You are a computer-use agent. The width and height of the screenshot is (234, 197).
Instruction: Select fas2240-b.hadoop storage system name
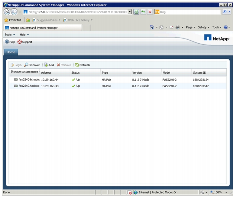29,80
